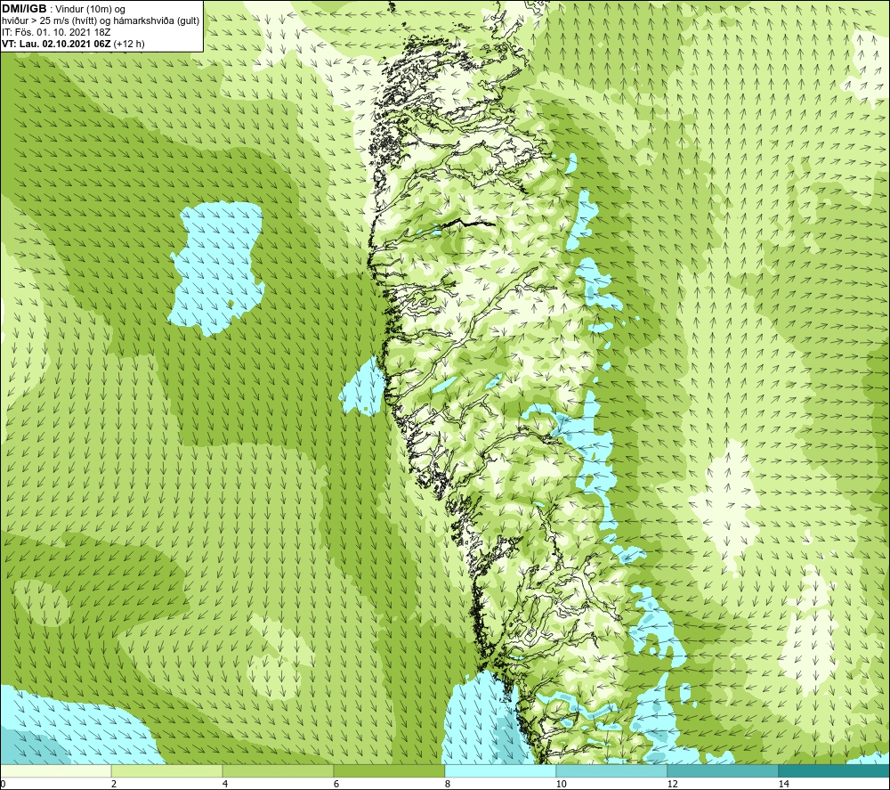Click the 12–14 m/s teal scale segment

pos(723,770)
